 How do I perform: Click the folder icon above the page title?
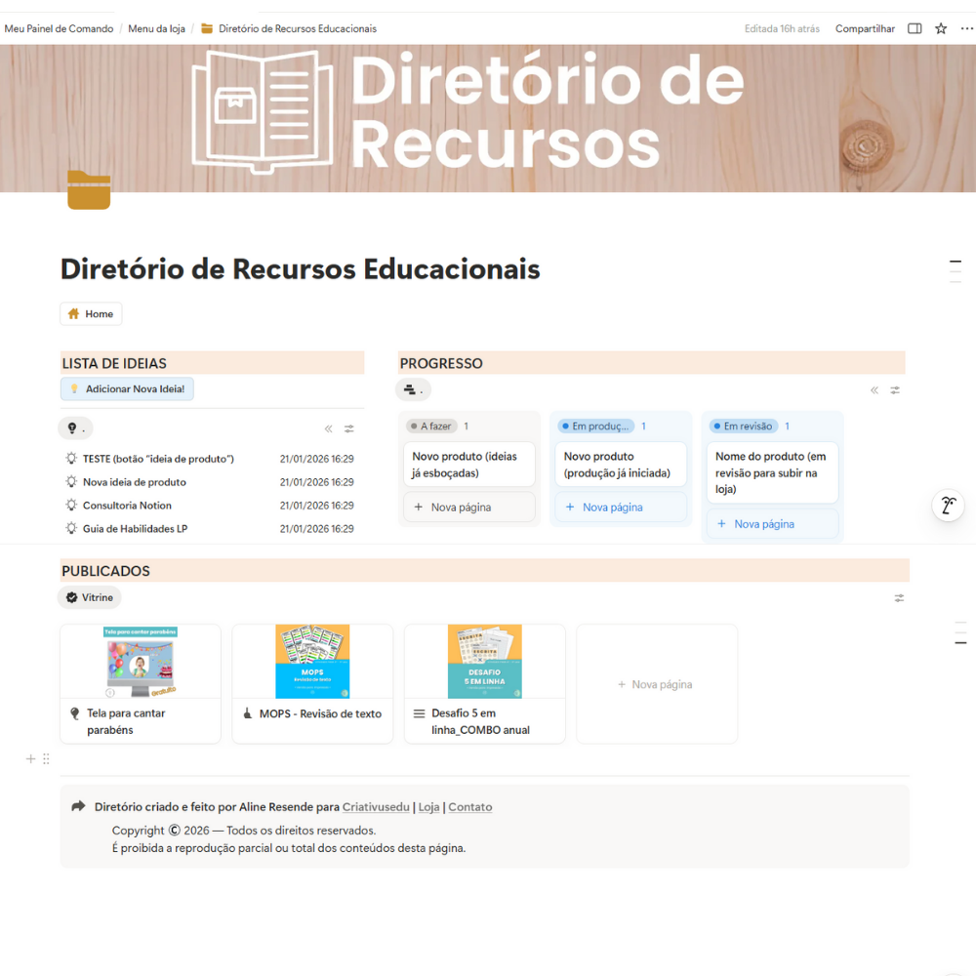pyautogui.click(x=89, y=190)
